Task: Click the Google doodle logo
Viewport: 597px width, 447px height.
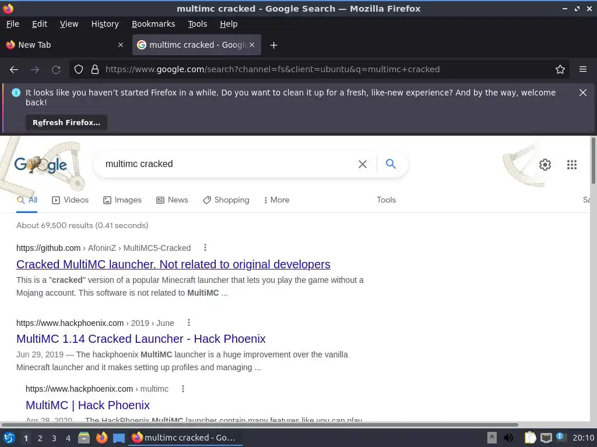Action: point(40,165)
